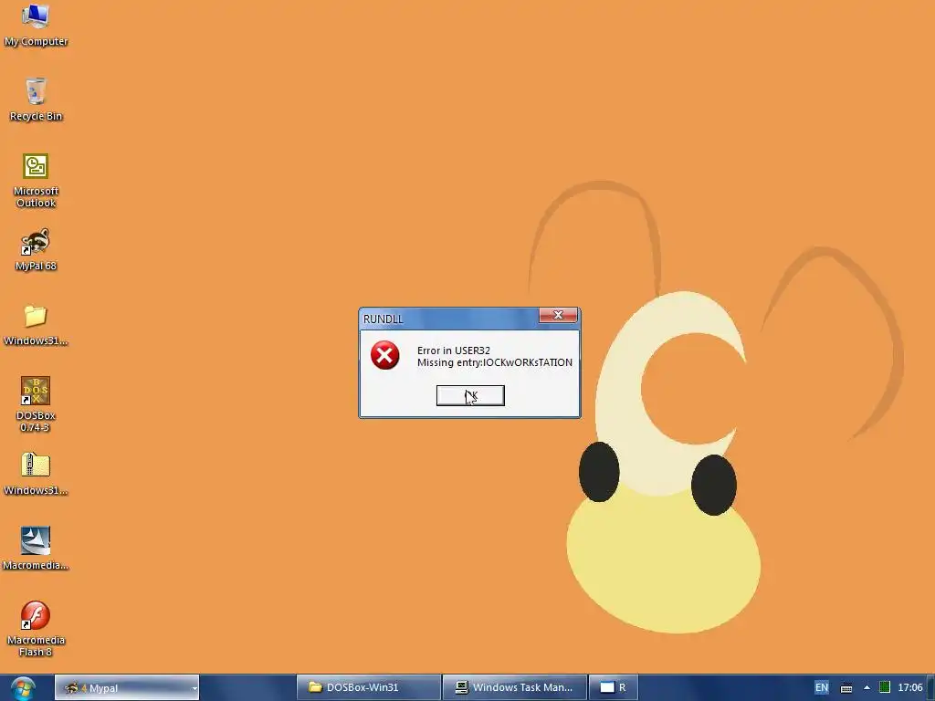Open the Macromedia installer icon
Screen dimensions: 935x701
pos(36,549)
